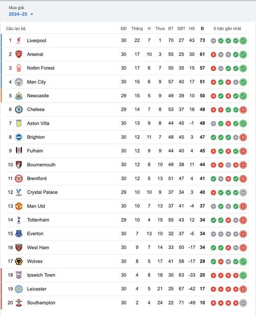Open the Newcastle team name

coord(38,96)
